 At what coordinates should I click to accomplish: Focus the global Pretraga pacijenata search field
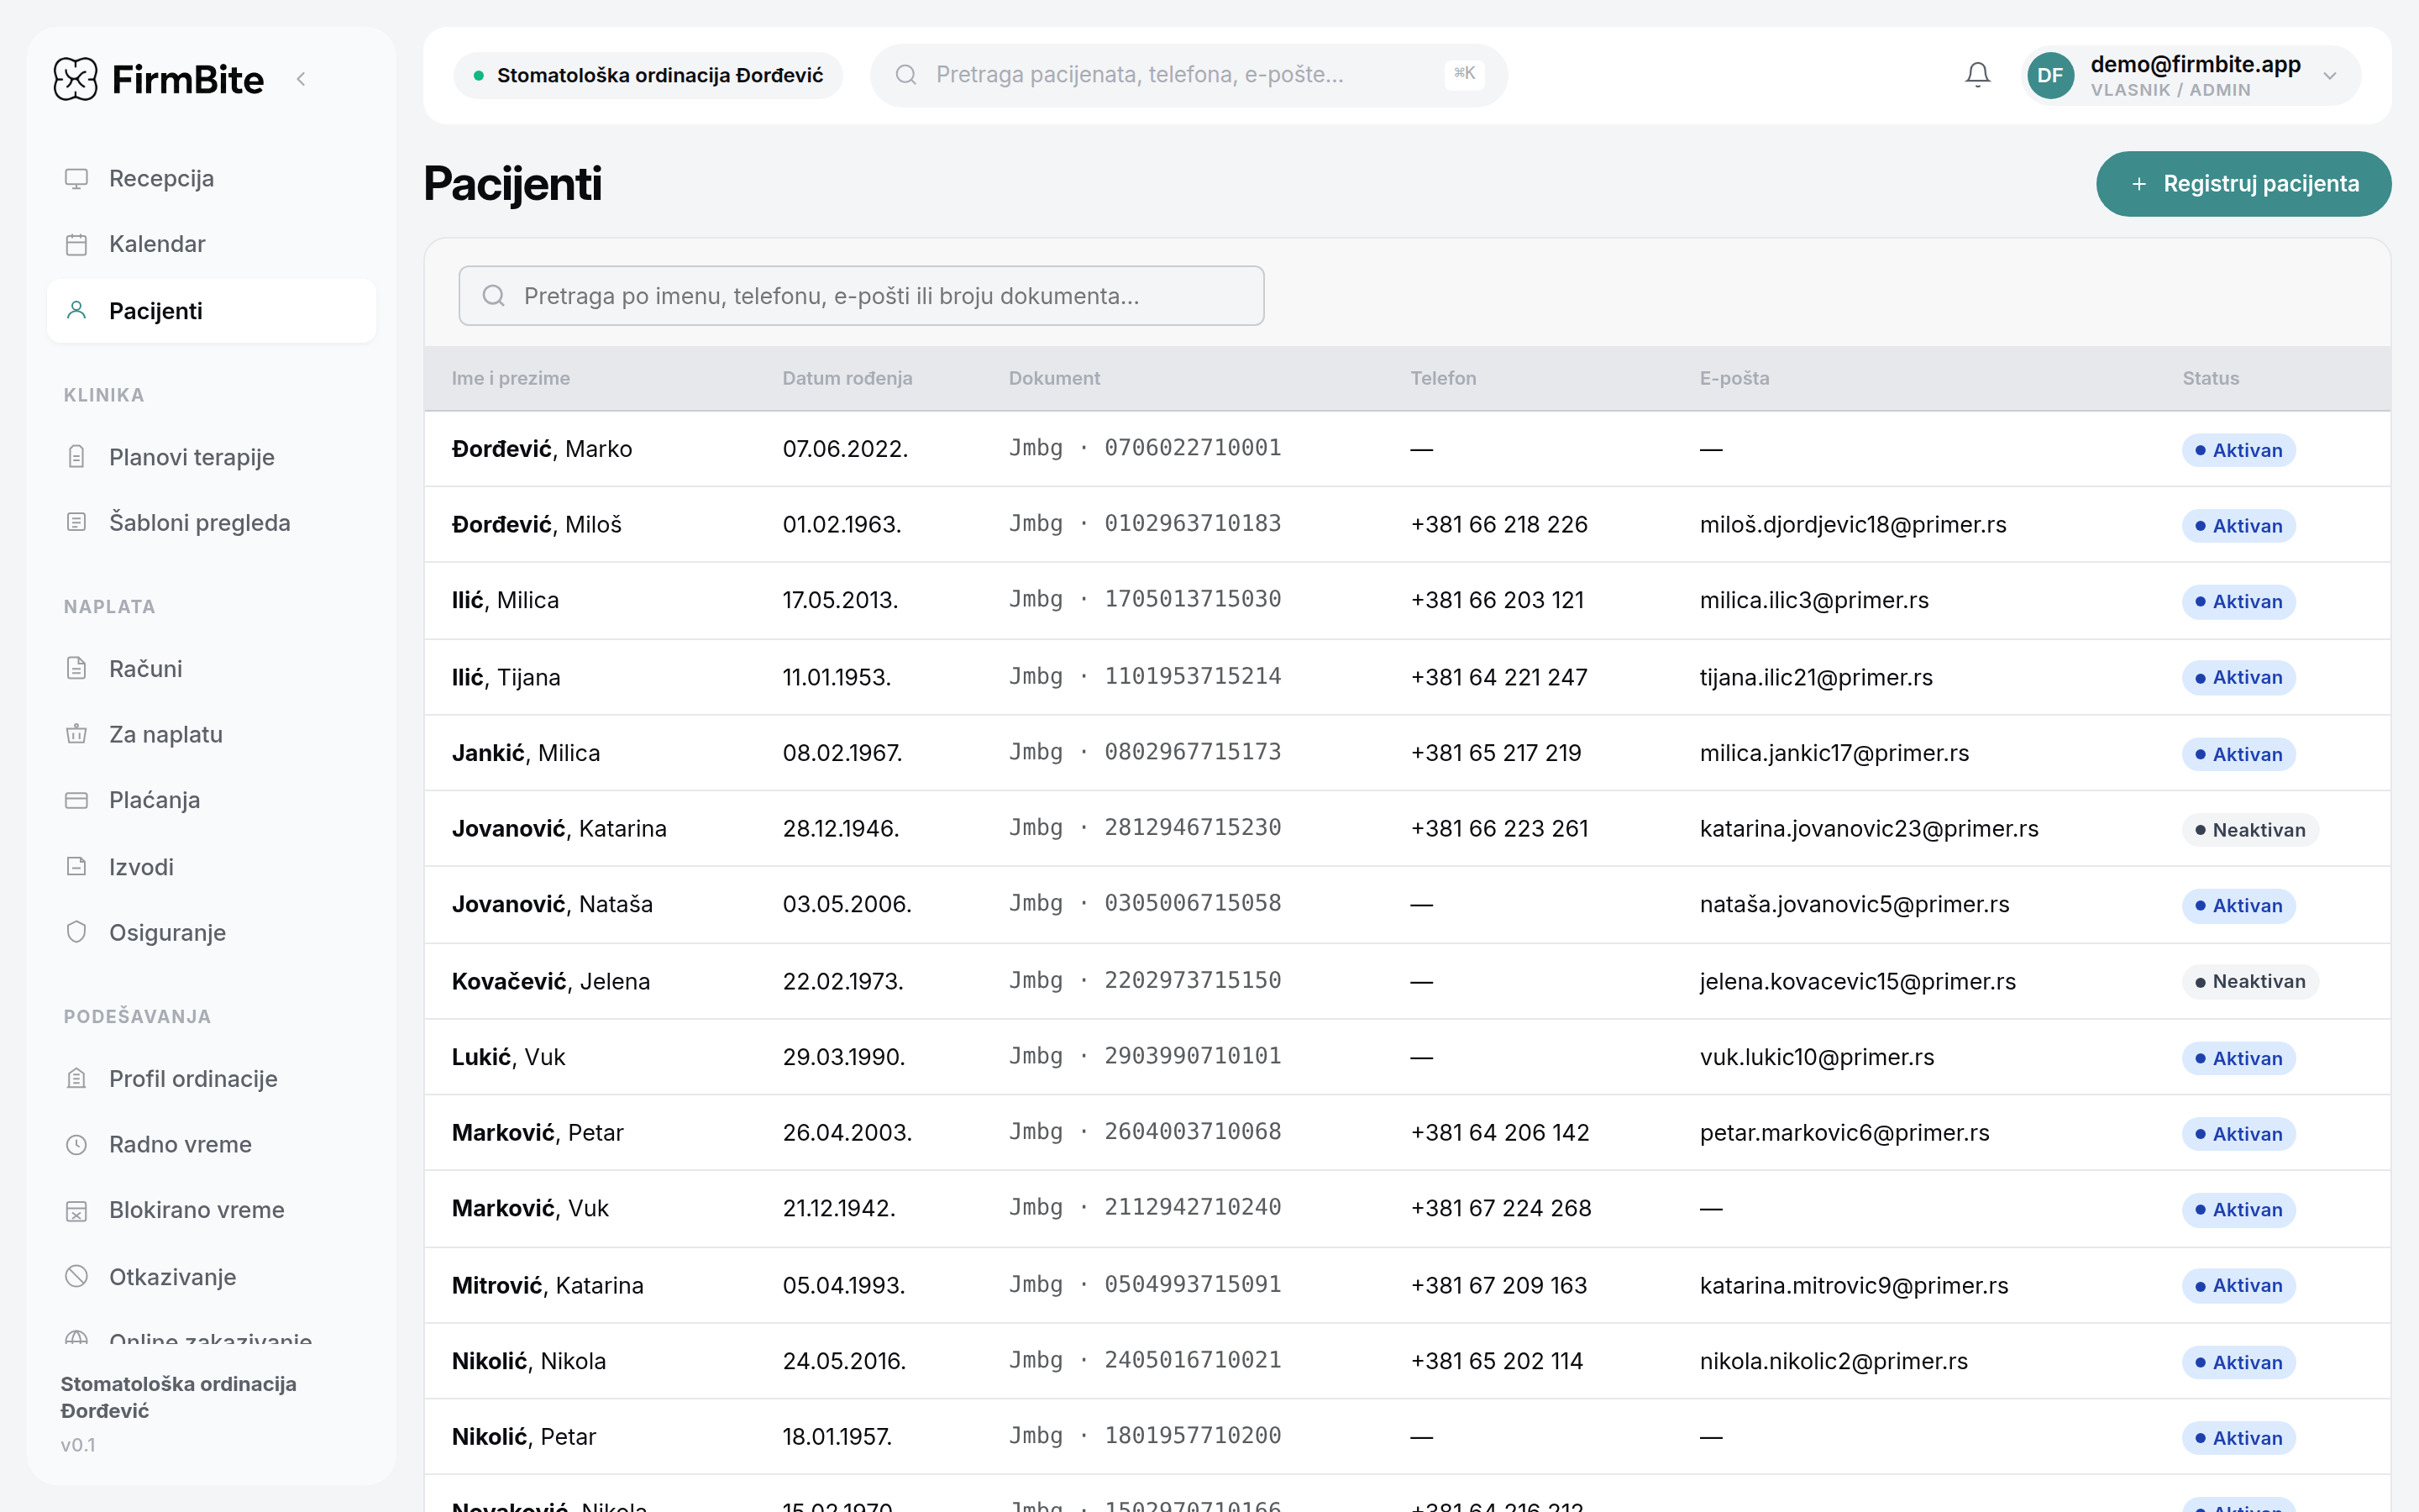point(1189,75)
